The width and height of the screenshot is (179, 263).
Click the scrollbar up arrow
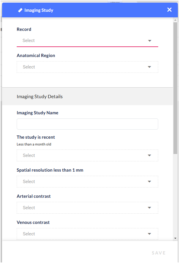[x=175, y=19]
